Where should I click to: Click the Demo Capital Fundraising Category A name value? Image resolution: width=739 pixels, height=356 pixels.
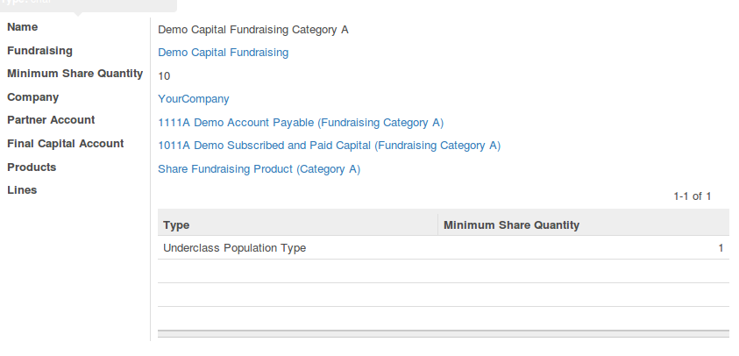coord(253,30)
